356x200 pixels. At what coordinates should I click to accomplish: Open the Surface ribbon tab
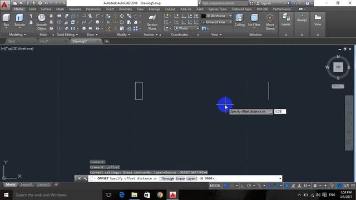click(x=46, y=9)
